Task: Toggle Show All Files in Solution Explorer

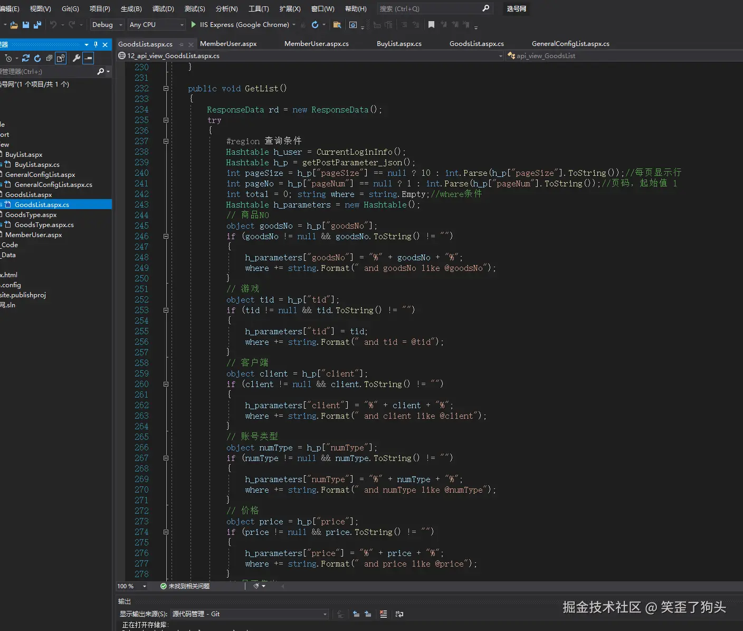Action: point(61,58)
